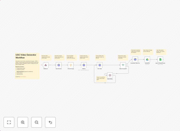
Task: Click the sticky note above Video Complete? node
Action: [122, 57]
